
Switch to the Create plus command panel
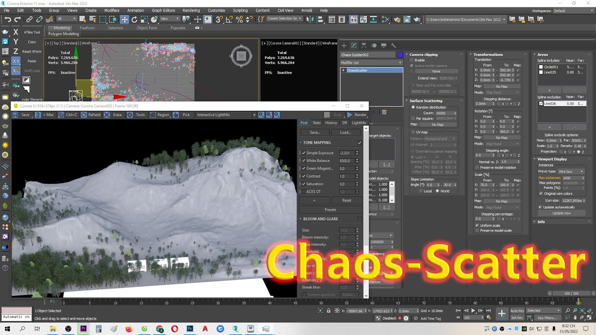pyautogui.click(x=344, y=46)
